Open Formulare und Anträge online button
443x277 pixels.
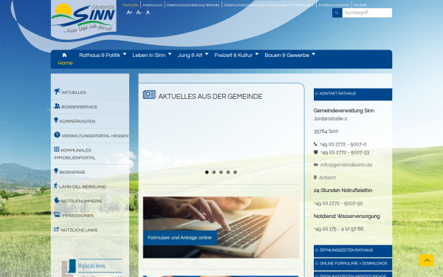[179, 237]
